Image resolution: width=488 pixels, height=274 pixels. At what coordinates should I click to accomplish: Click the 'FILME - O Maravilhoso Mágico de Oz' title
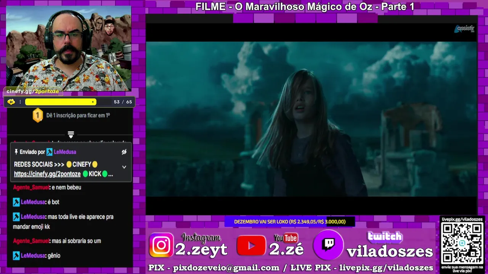pos(305,6)
